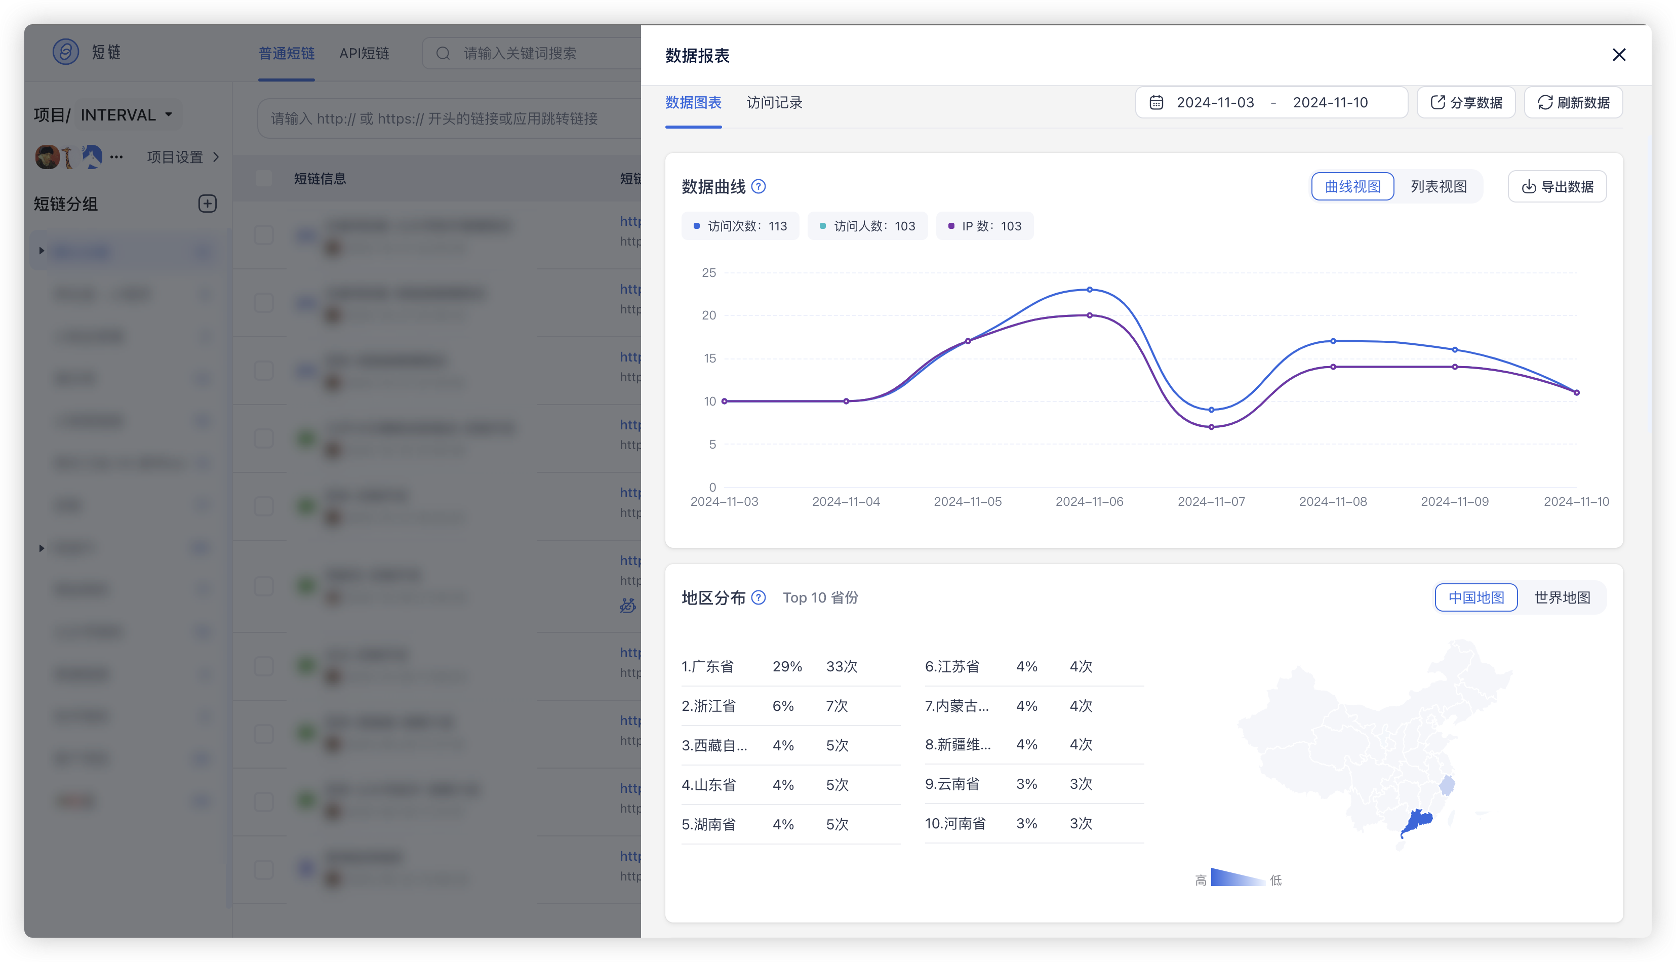Screen dimensions: 1676x962
Task: Expand the lower collapsed group arrow
Action: click(41, 548)
